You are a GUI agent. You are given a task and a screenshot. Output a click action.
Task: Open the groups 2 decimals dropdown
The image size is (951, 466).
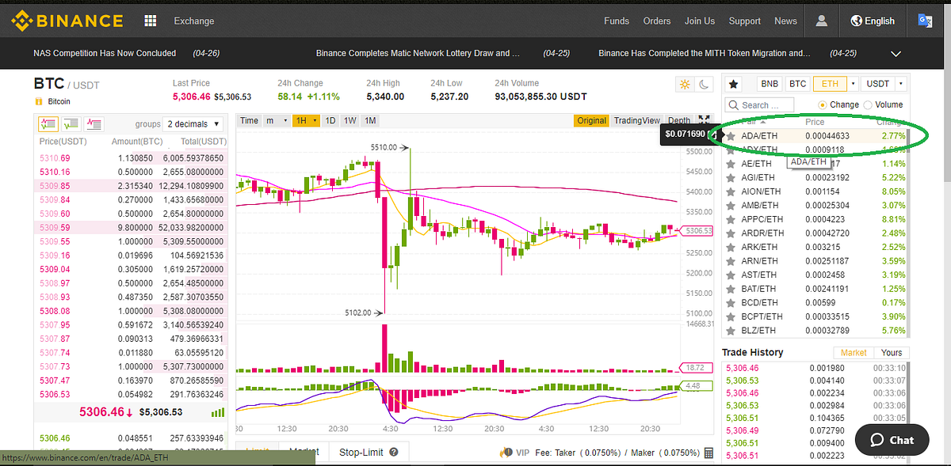click(x=193, y=123)
